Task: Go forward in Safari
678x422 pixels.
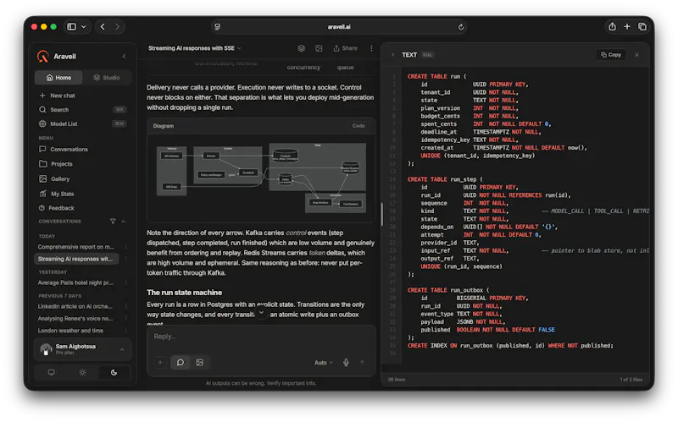Action: (x=117, y=27)
